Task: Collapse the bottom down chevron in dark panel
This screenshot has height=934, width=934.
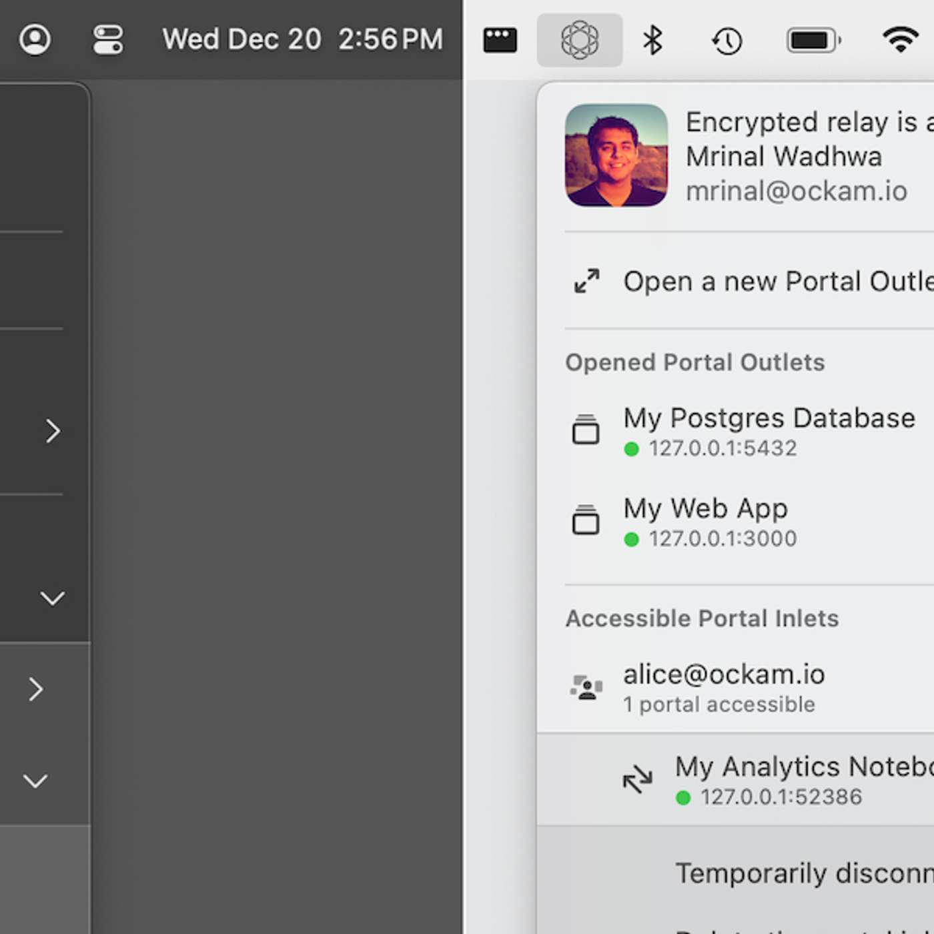Action: (x=35, y=781)
